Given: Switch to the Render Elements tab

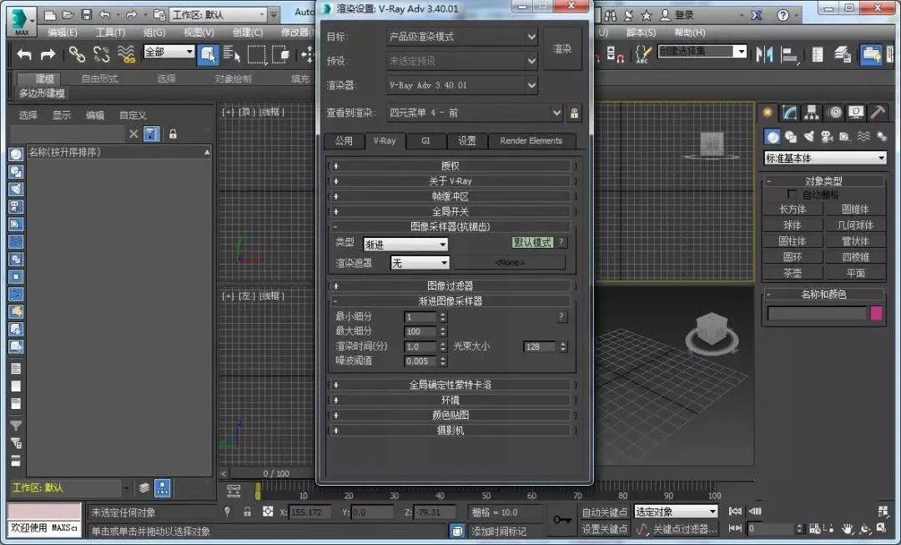Looking at the screenshot, I should pyautogui.click(x=531, y=141).
